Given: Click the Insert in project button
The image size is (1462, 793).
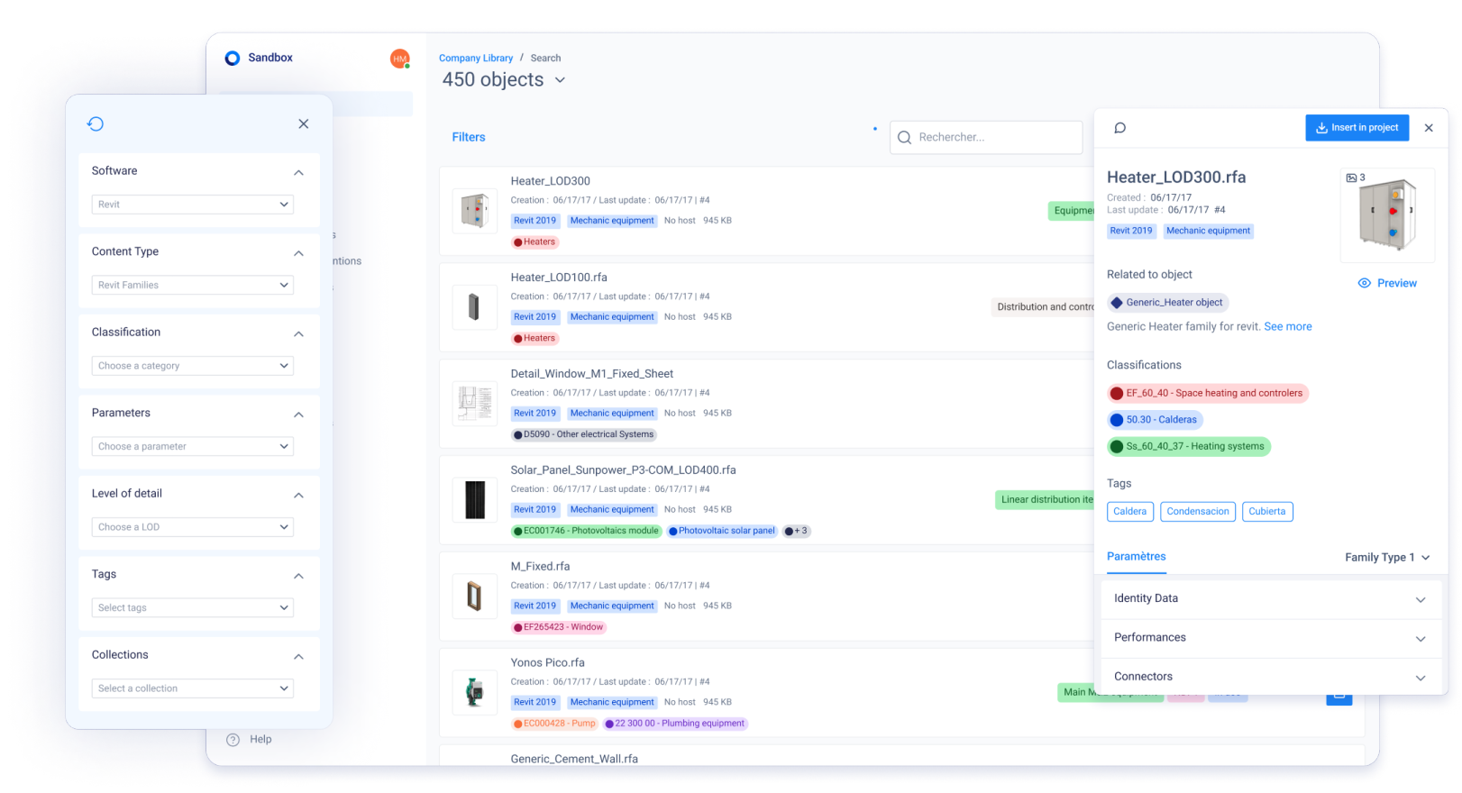Looking at the screenshot, I should pos(1357,128).
